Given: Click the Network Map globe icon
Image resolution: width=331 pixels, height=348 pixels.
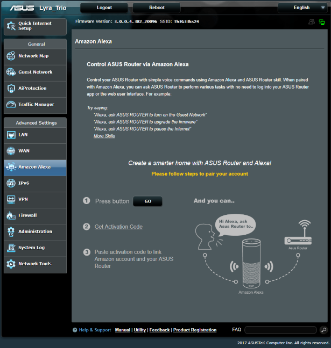Looking at the screenshot, I should (x=11, y=56).
